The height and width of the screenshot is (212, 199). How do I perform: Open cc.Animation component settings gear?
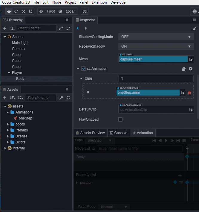click(191, 69)
